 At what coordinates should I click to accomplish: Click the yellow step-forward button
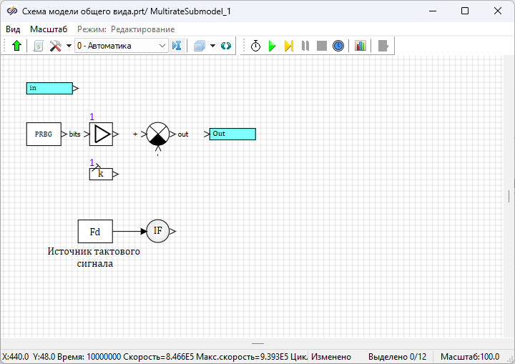(x=288, y=46)
